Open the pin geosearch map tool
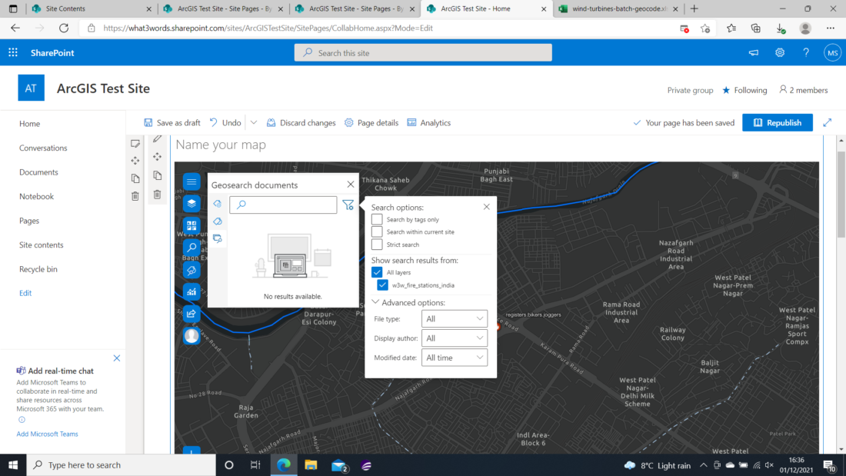Image resolution: width=846 pixels, height=476 pixels. coord(192,270)
